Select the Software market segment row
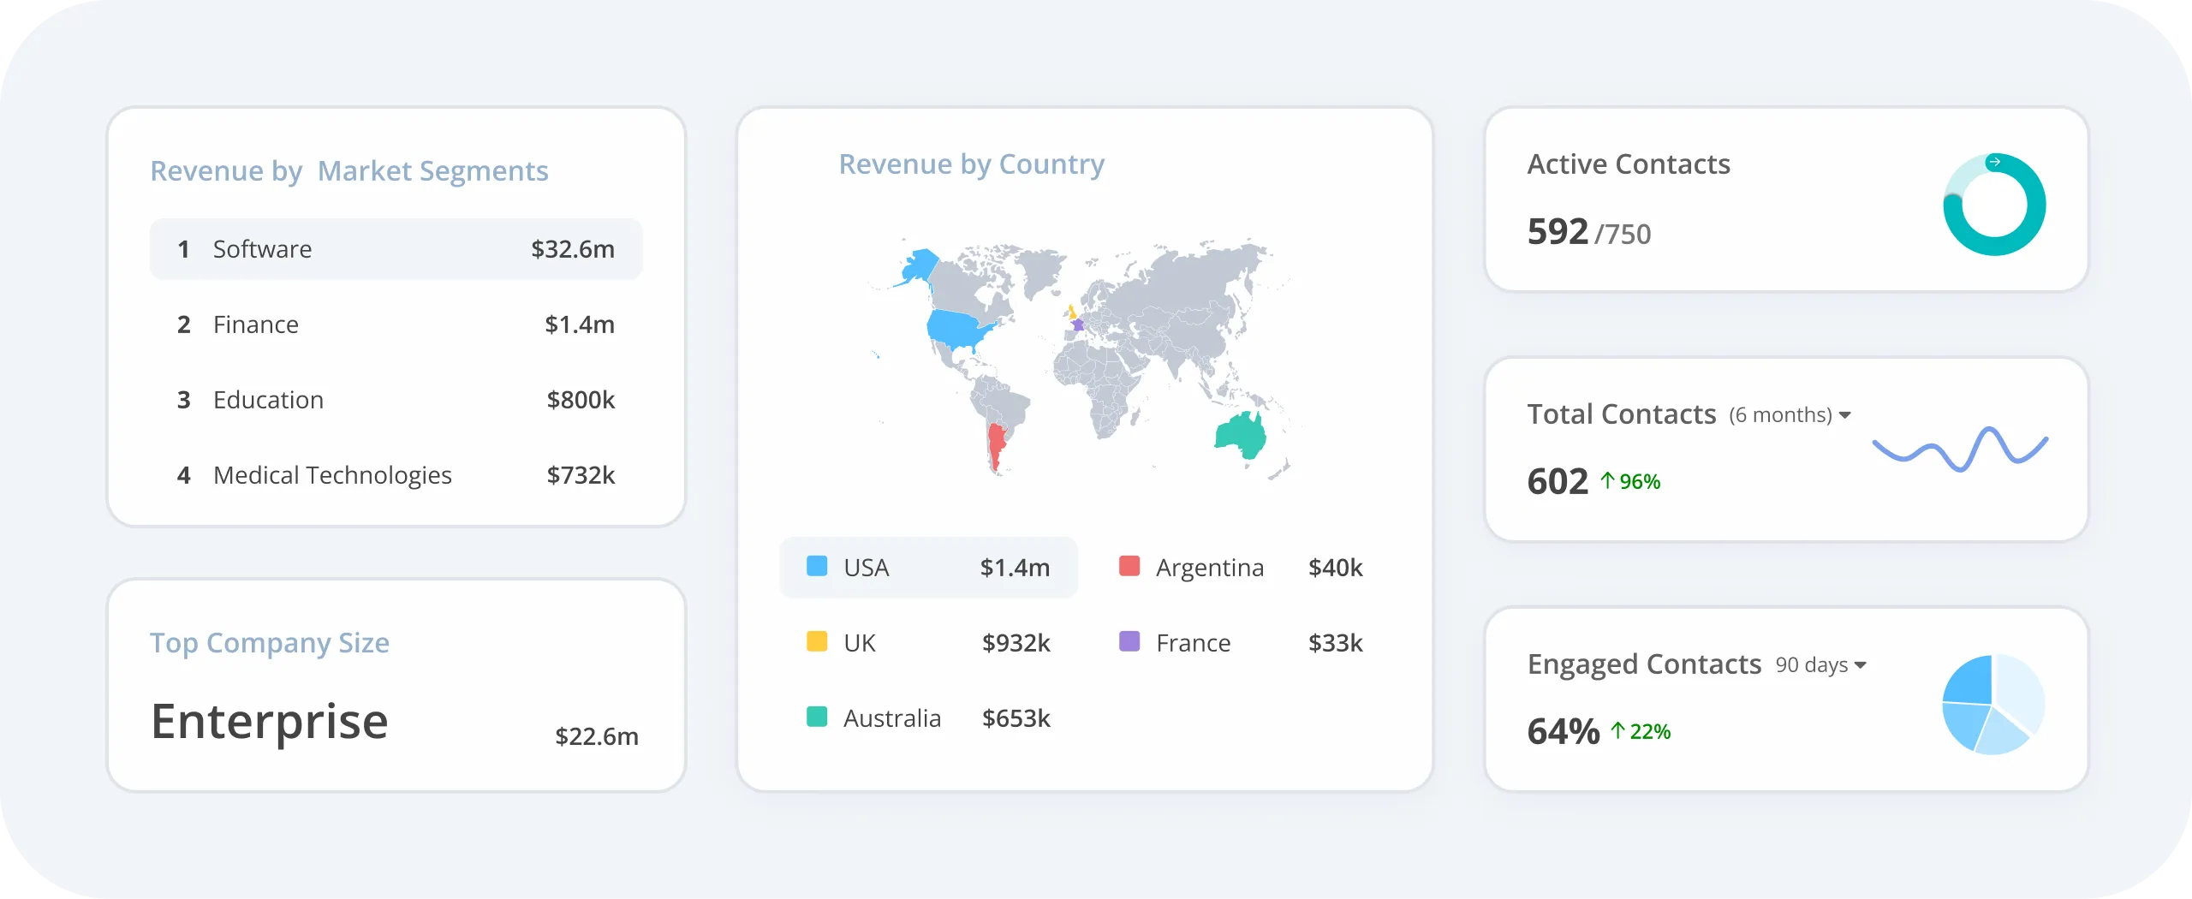This screenshot has width=2192, height=899. pyautogui.click(x=396, y=249)
